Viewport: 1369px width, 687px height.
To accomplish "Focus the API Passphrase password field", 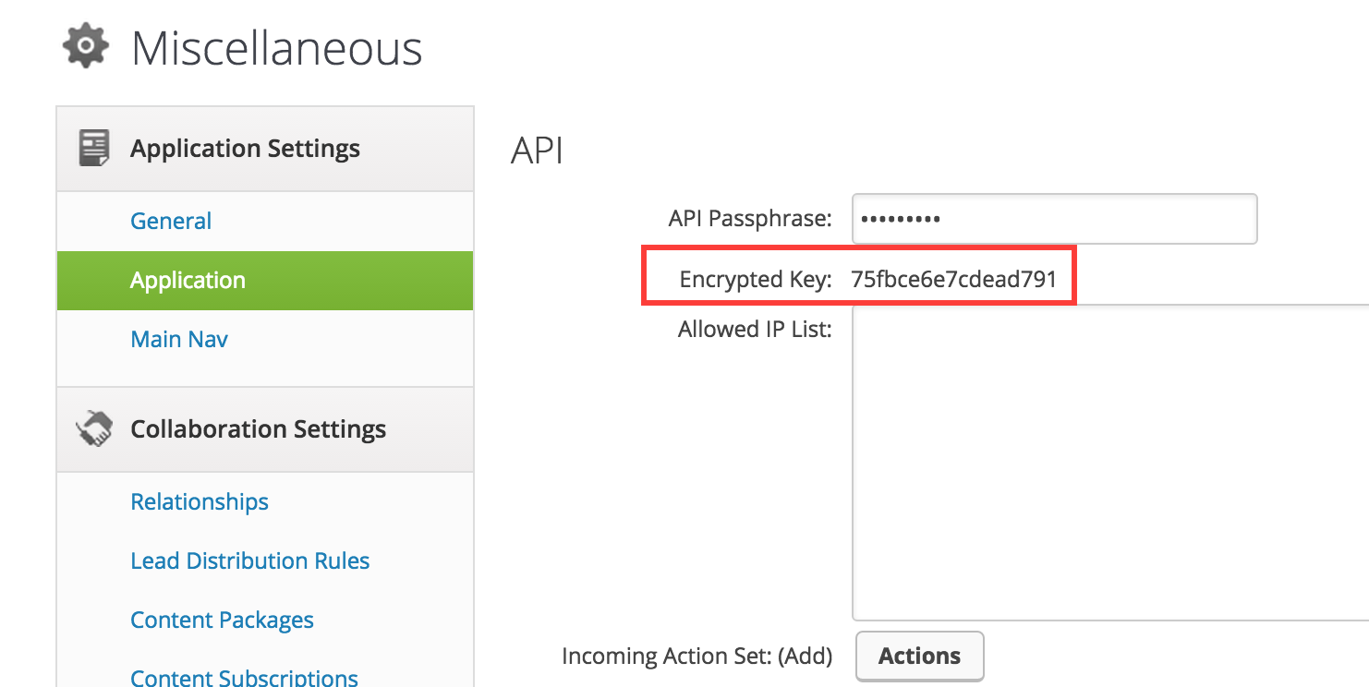I will [x=1054, y=219].
